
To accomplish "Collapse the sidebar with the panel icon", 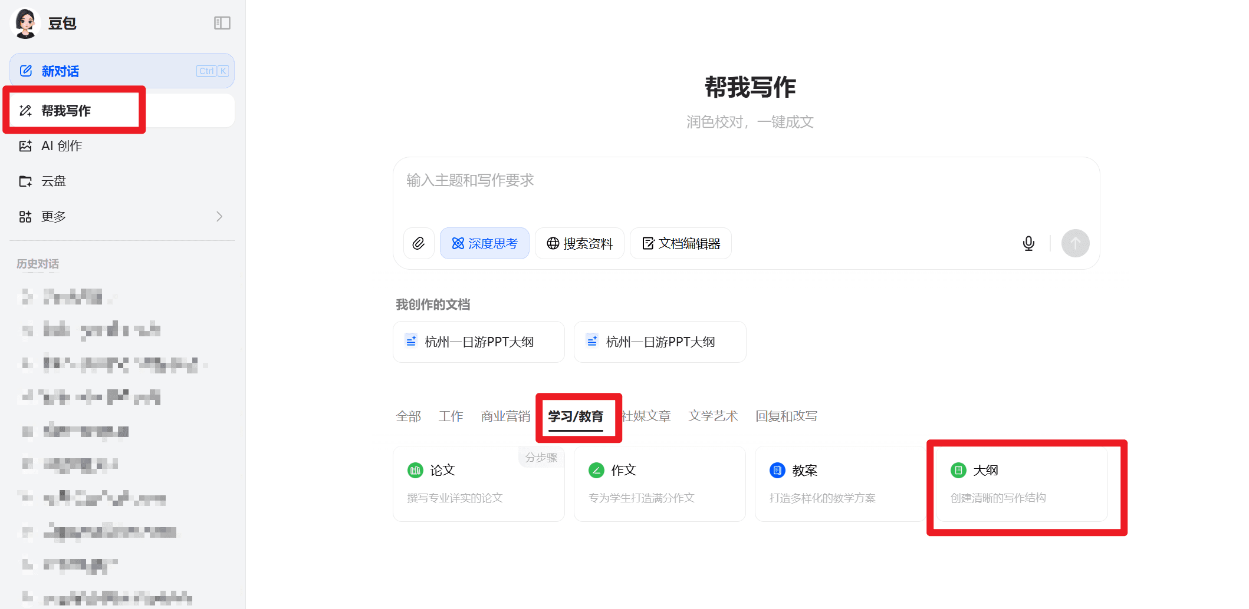I will [222, 23].
